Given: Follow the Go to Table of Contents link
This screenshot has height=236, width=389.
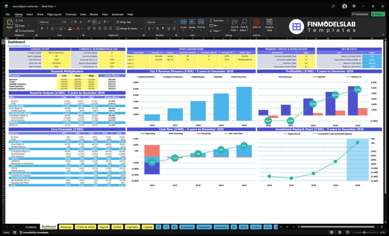Looking at the screenshot, I should pos(18,46).
